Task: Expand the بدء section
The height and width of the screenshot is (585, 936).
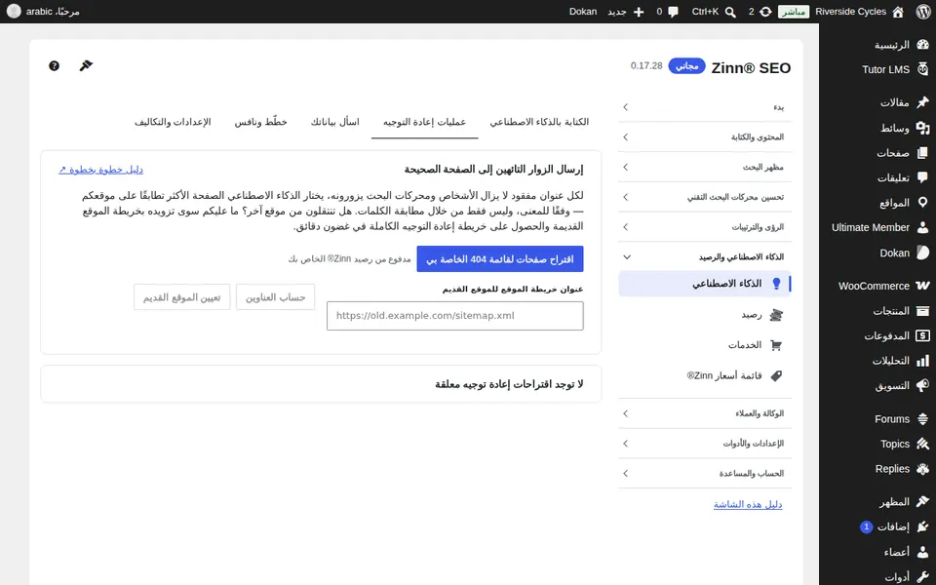Action: tap(705, 107)
